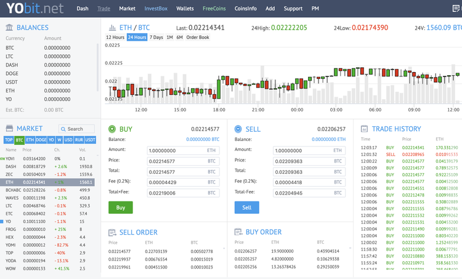Select the YO market tab
This screenshot has width=462, height=279.
(x=51, y=140)
